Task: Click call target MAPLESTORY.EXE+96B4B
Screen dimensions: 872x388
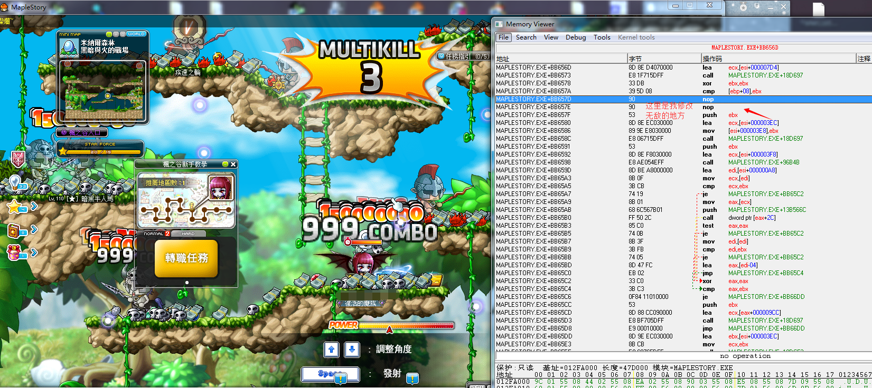Action: click(x=764, y=162)
